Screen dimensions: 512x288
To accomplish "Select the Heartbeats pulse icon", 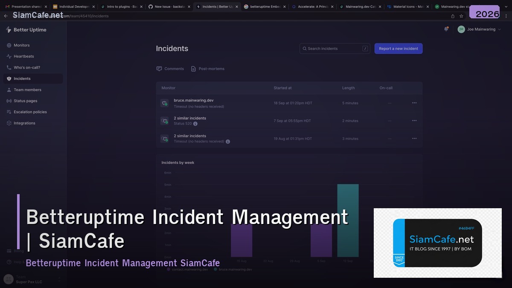I will coord(9,56).
